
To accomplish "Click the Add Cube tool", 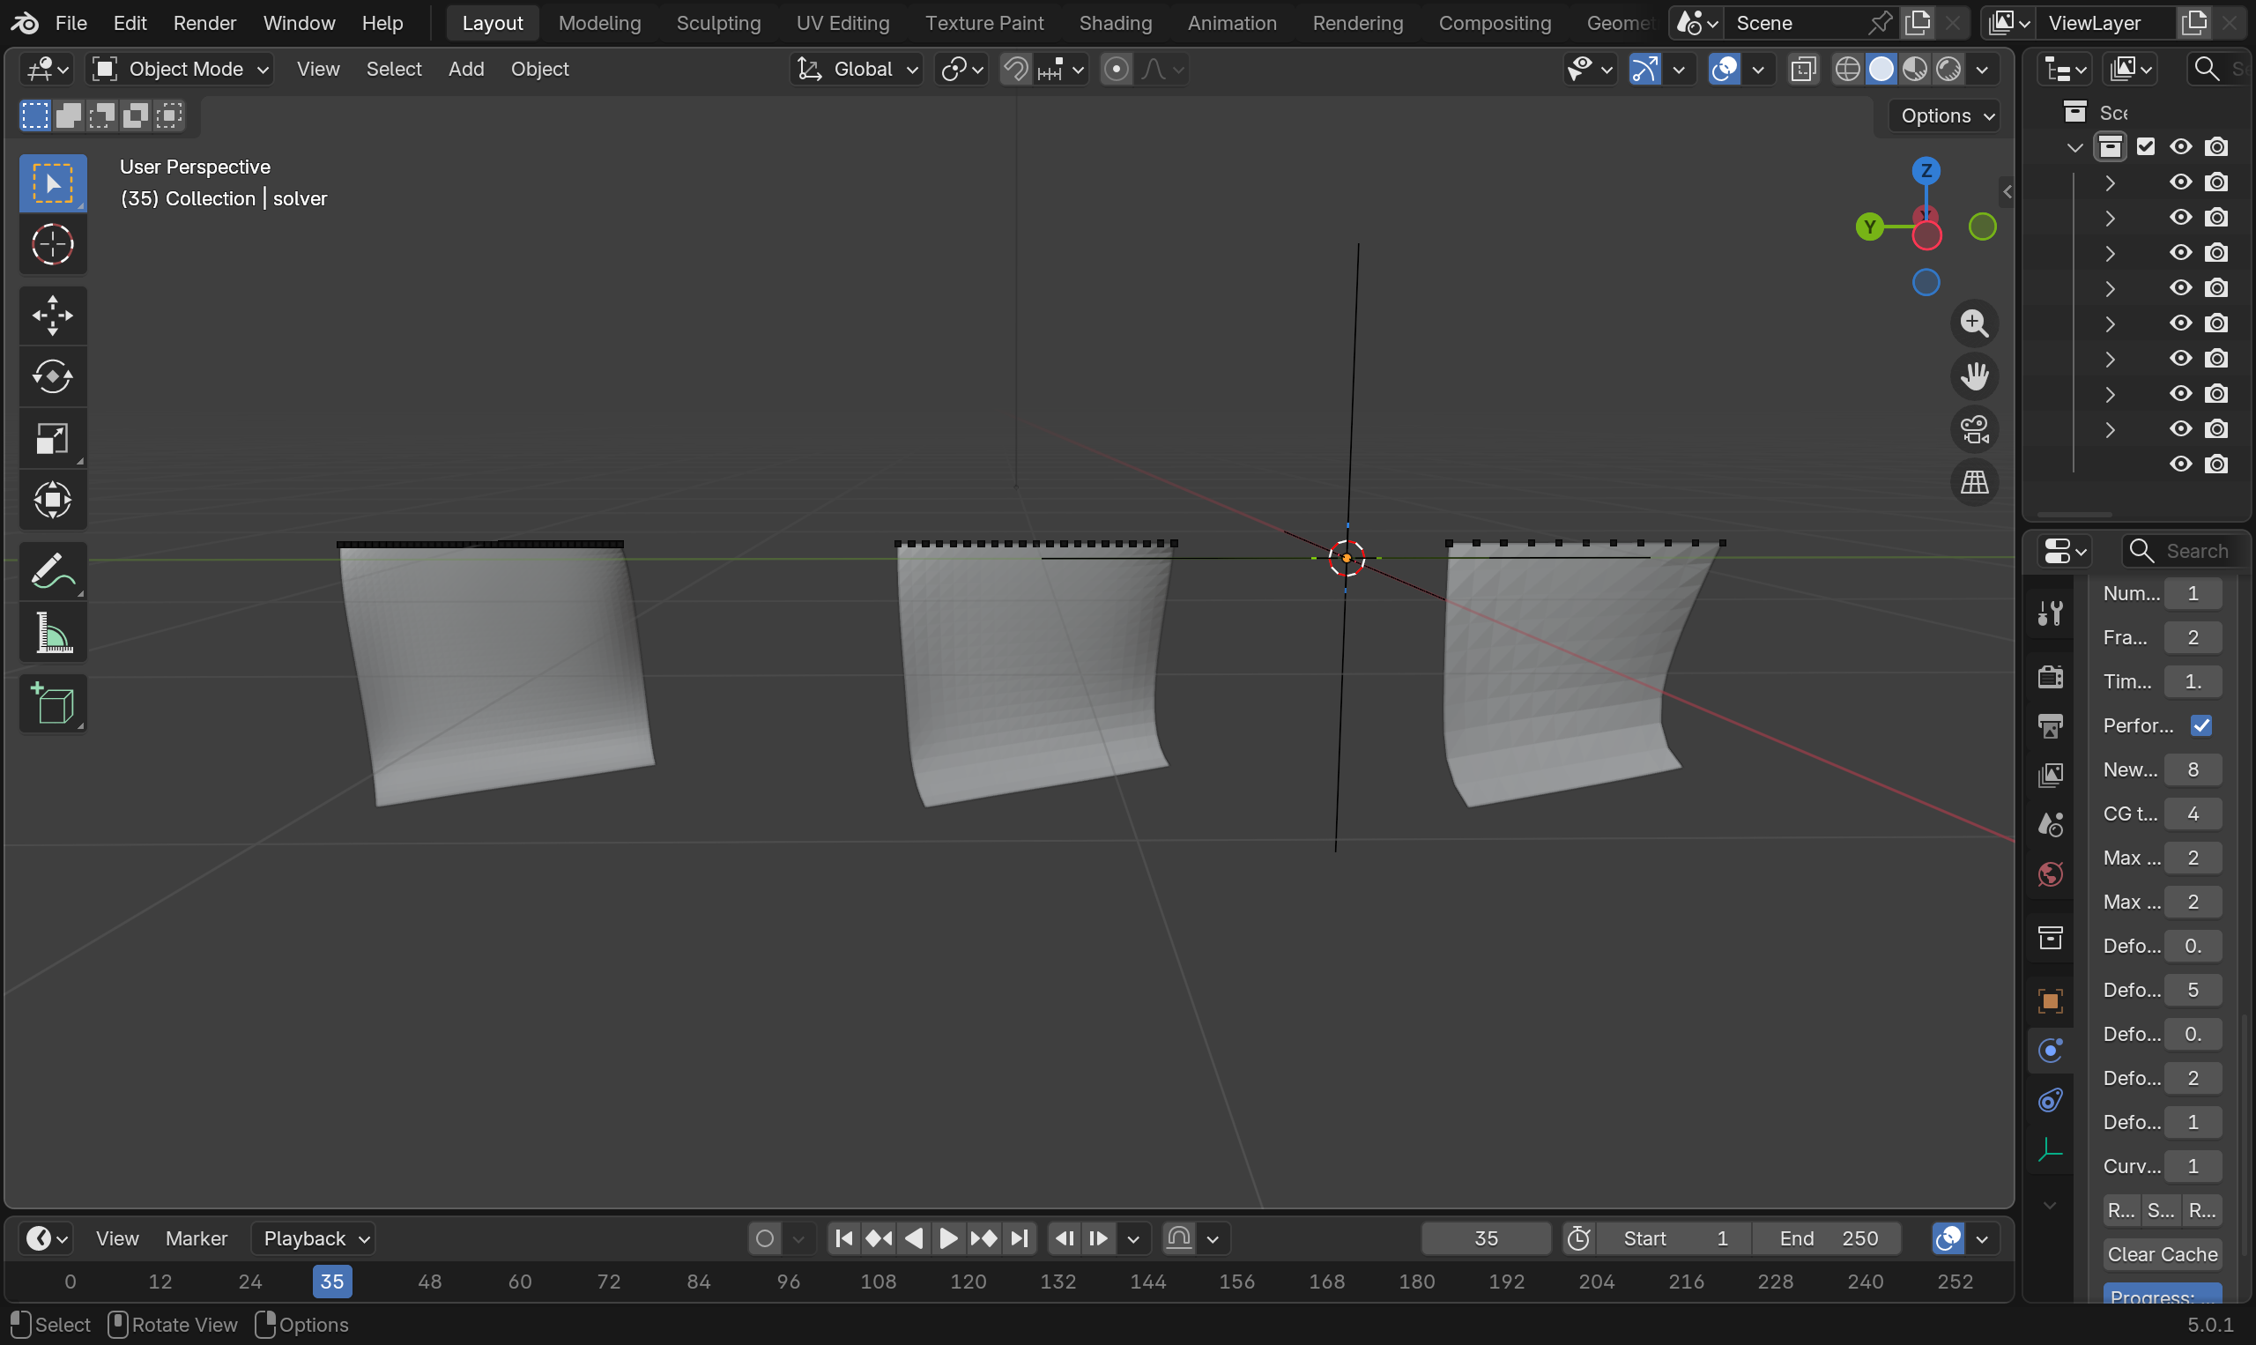I will click(53, 703).
